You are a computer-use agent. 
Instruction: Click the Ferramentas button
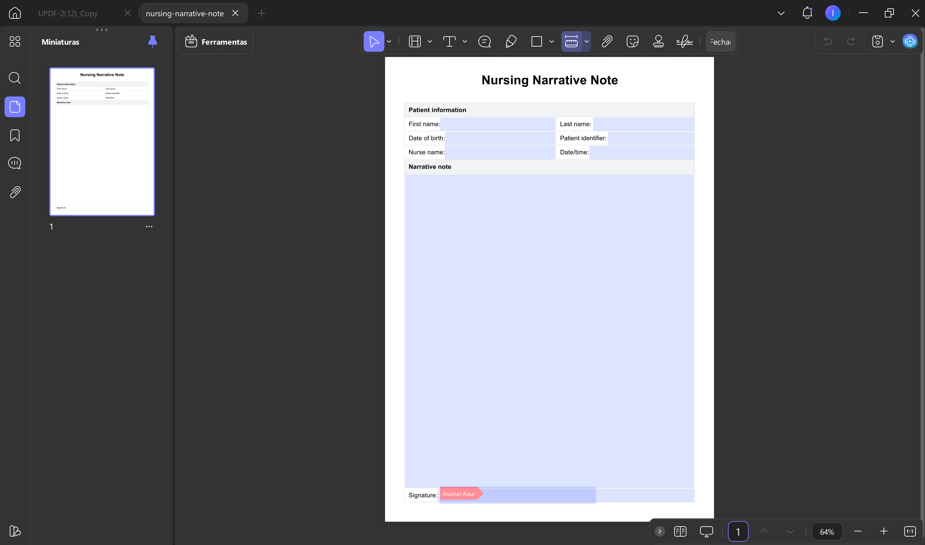coord(216,41)
